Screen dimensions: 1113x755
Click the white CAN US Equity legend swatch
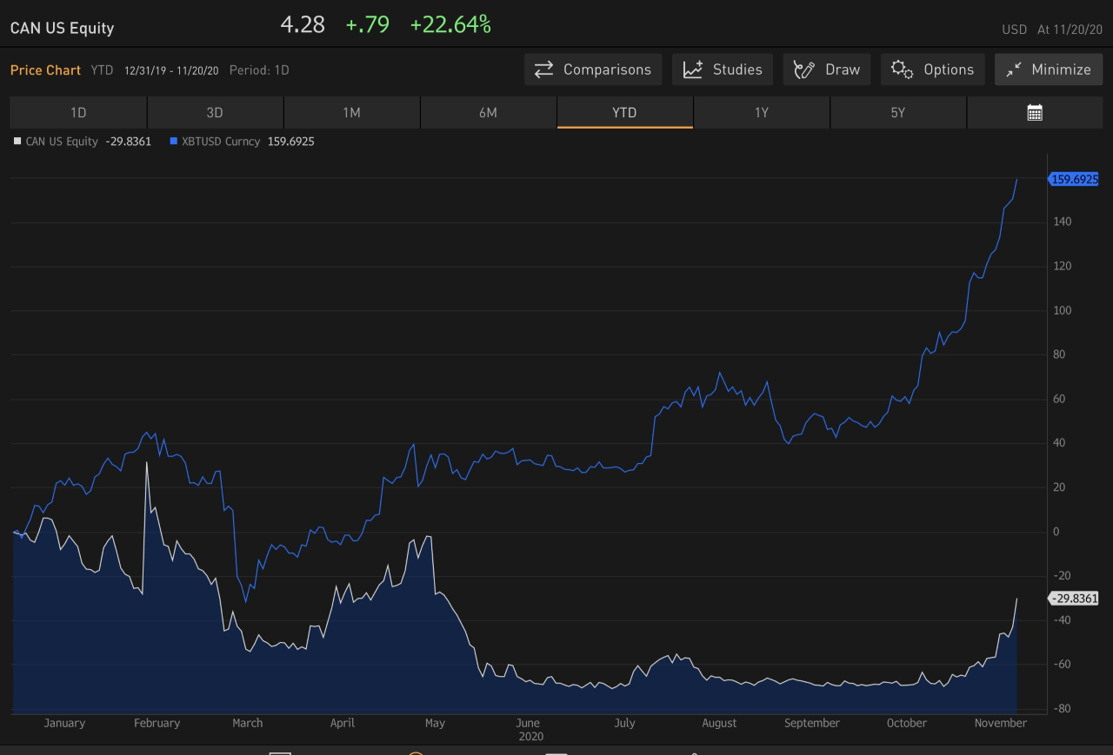pos(17,141)
